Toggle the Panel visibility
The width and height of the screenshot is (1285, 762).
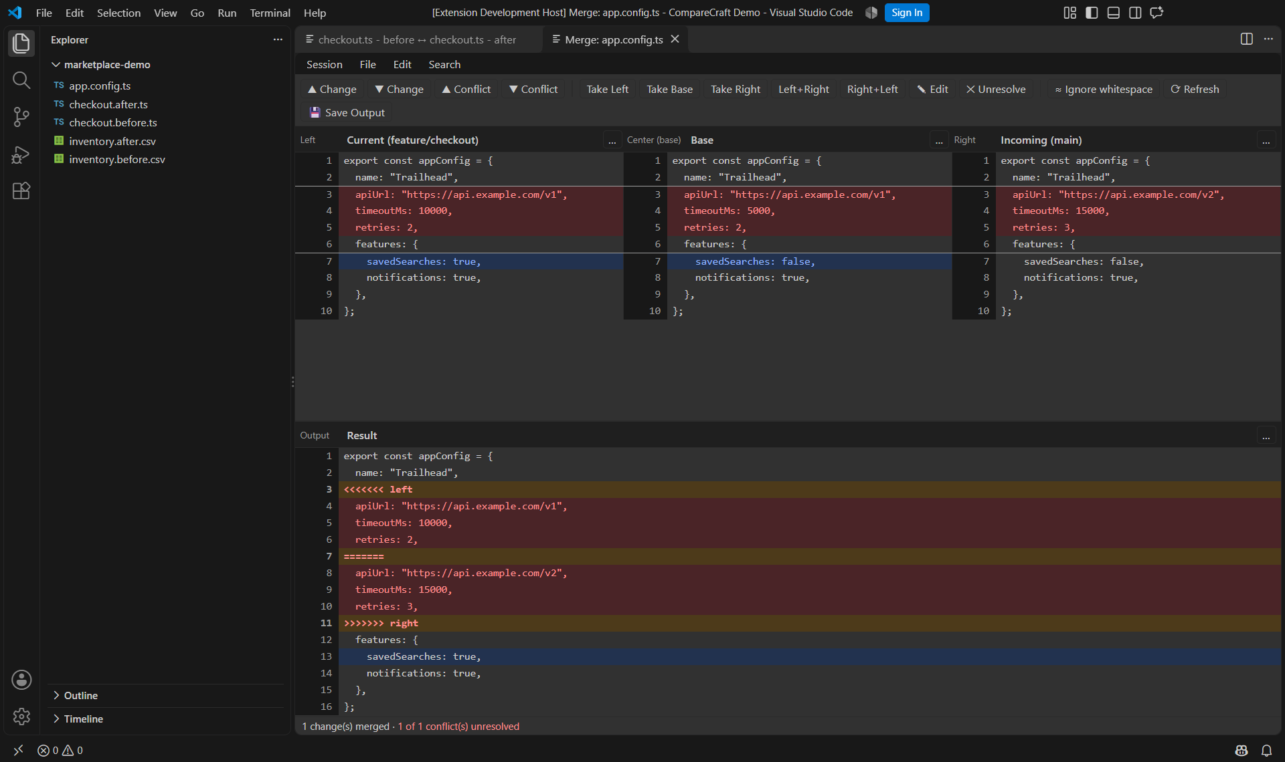tap(1113, 13)
